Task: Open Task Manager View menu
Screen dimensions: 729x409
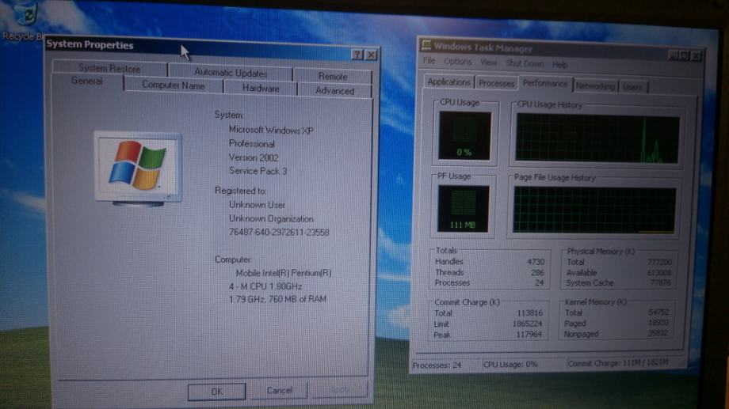Action: tap(488, 62)
